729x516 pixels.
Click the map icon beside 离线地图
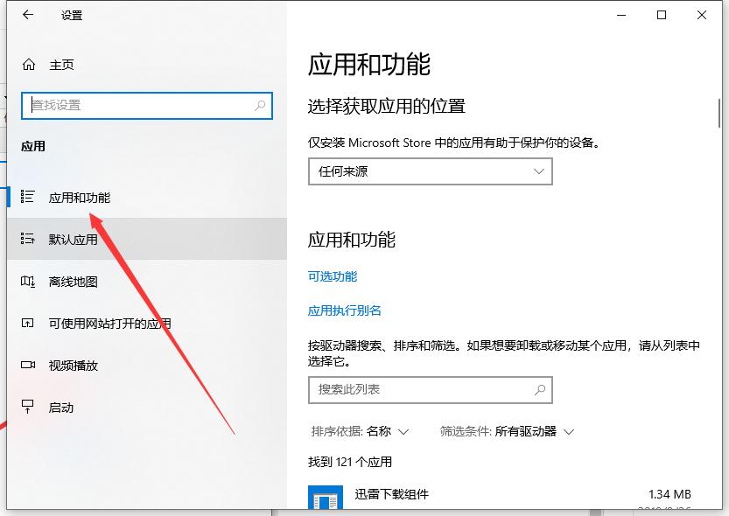click(x=27, y=281)
